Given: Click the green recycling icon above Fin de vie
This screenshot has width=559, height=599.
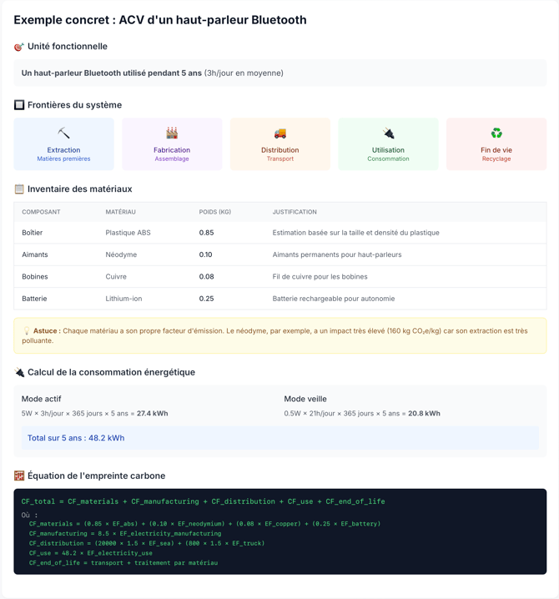Looking at the screenshot, I should (496, 133).
